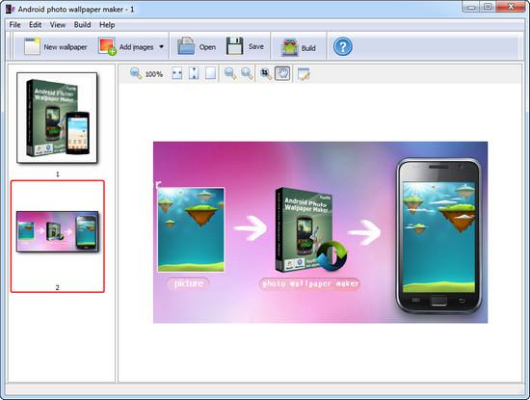Select the fit whole page icon
Image resolution: width=530 pixels, height=400 pixels.
click(211, 73)
